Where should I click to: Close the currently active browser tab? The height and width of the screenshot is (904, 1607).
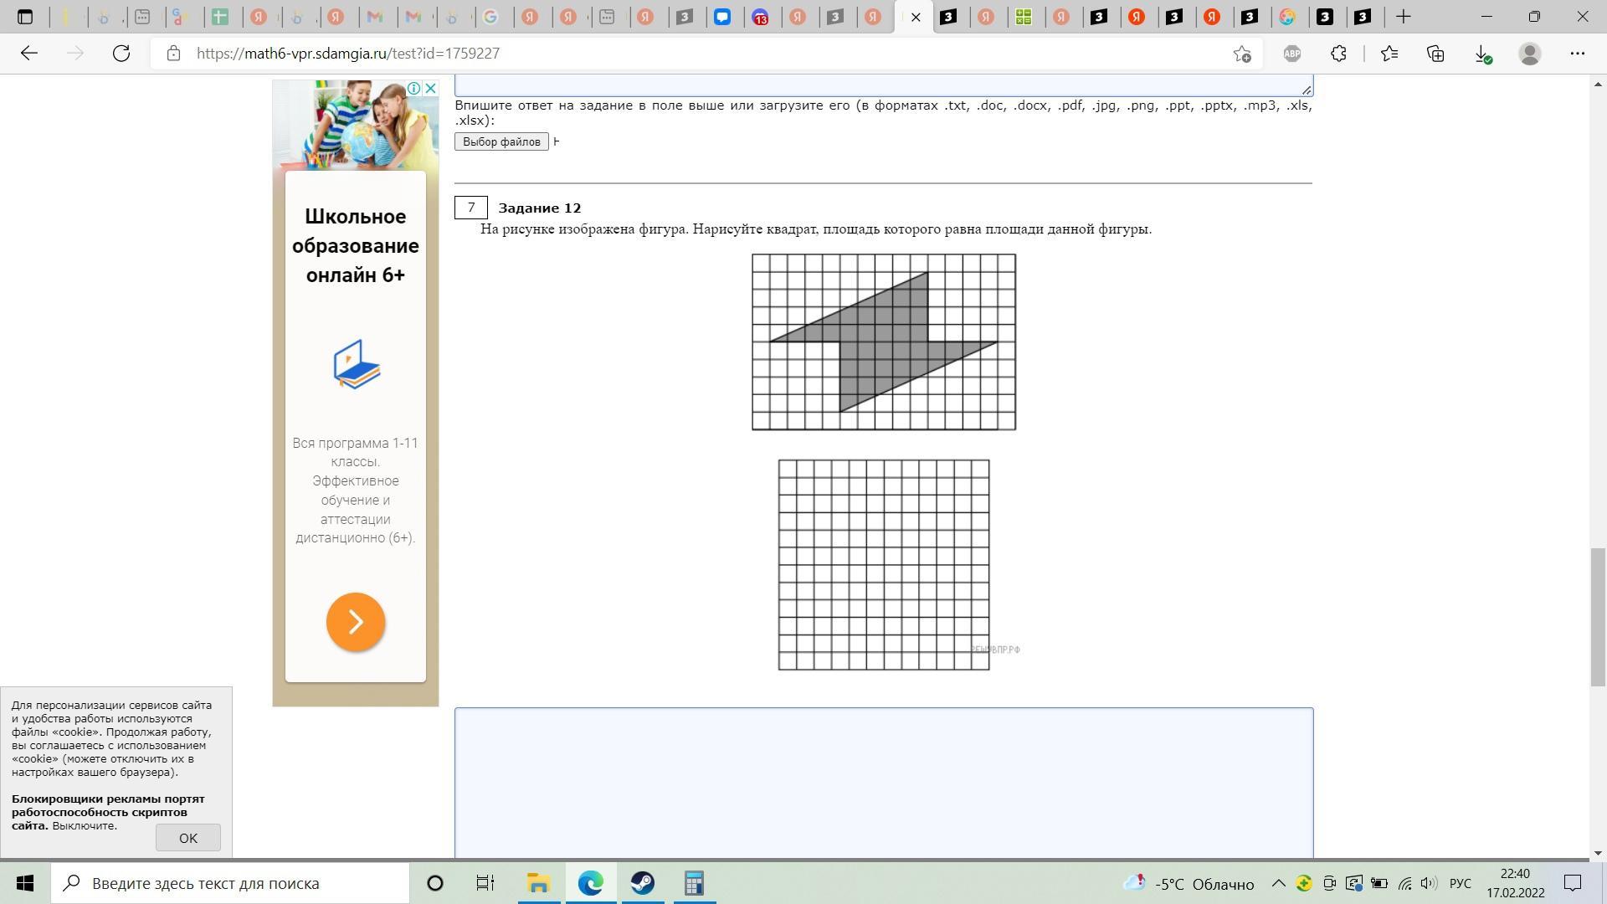(x=916, y=17)
